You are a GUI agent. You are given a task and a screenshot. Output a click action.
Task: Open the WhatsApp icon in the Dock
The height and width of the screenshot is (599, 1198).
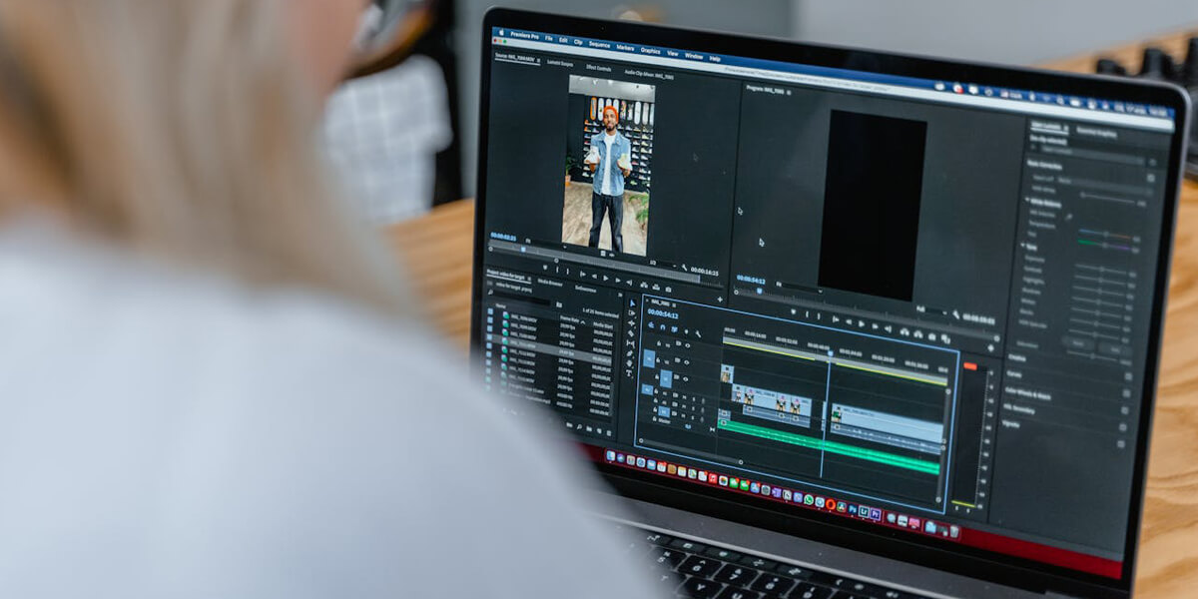810,498
